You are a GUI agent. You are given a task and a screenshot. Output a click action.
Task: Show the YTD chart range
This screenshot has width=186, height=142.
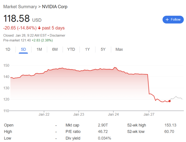coord(71,49)
